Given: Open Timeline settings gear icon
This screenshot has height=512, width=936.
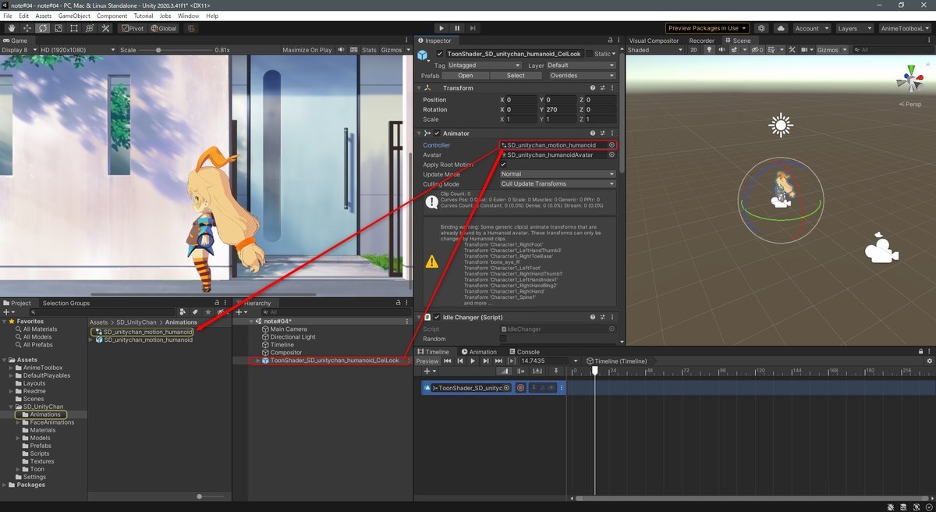Looking at the screenshot, I should [x=929, y=361].
